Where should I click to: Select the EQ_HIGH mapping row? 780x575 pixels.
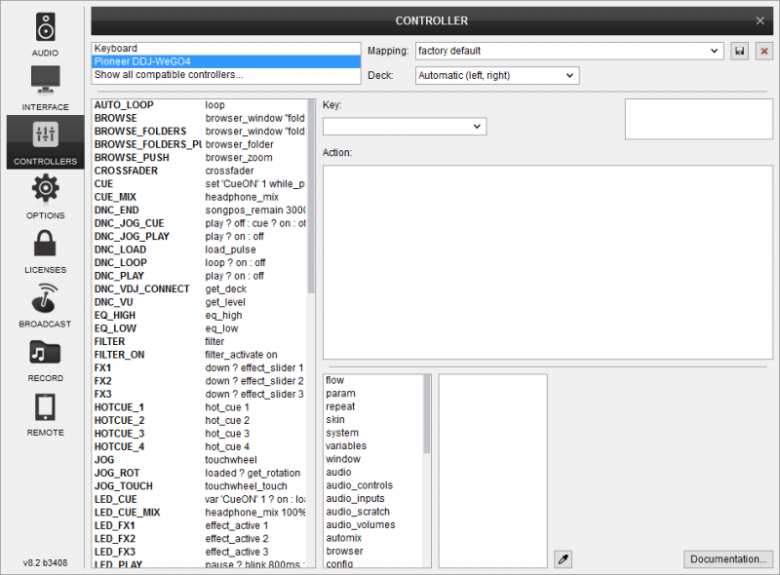click(200, 316)
